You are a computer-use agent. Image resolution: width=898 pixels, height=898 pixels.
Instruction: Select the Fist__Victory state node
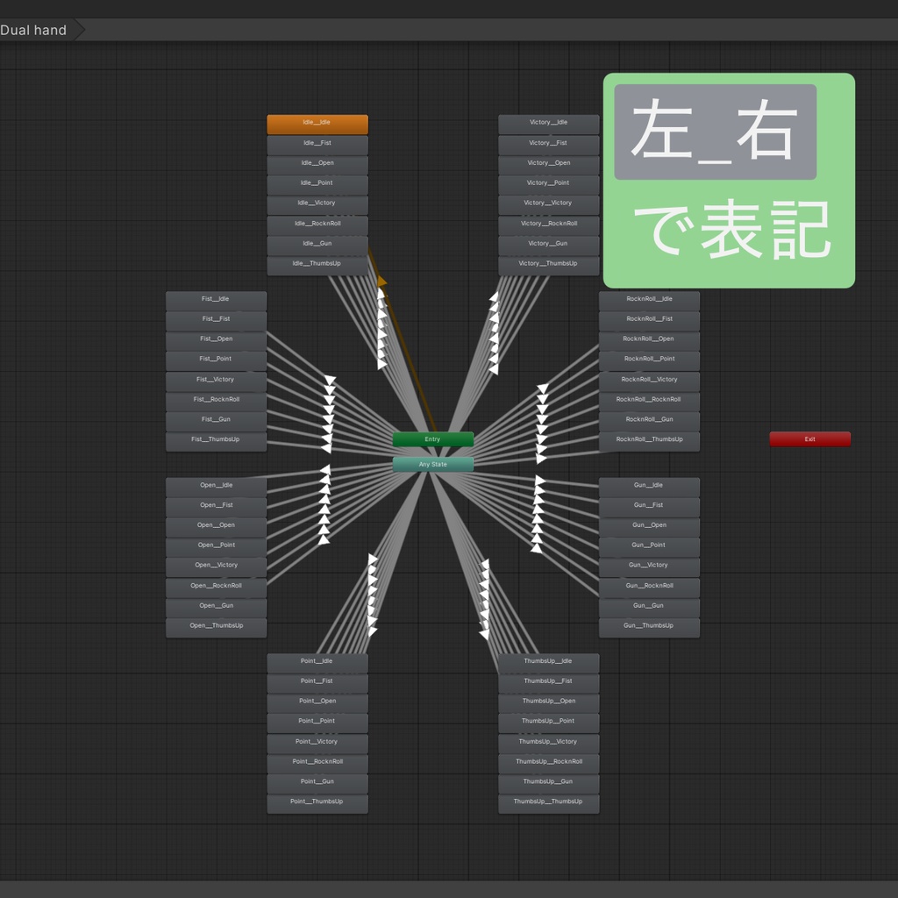point(216,381)
